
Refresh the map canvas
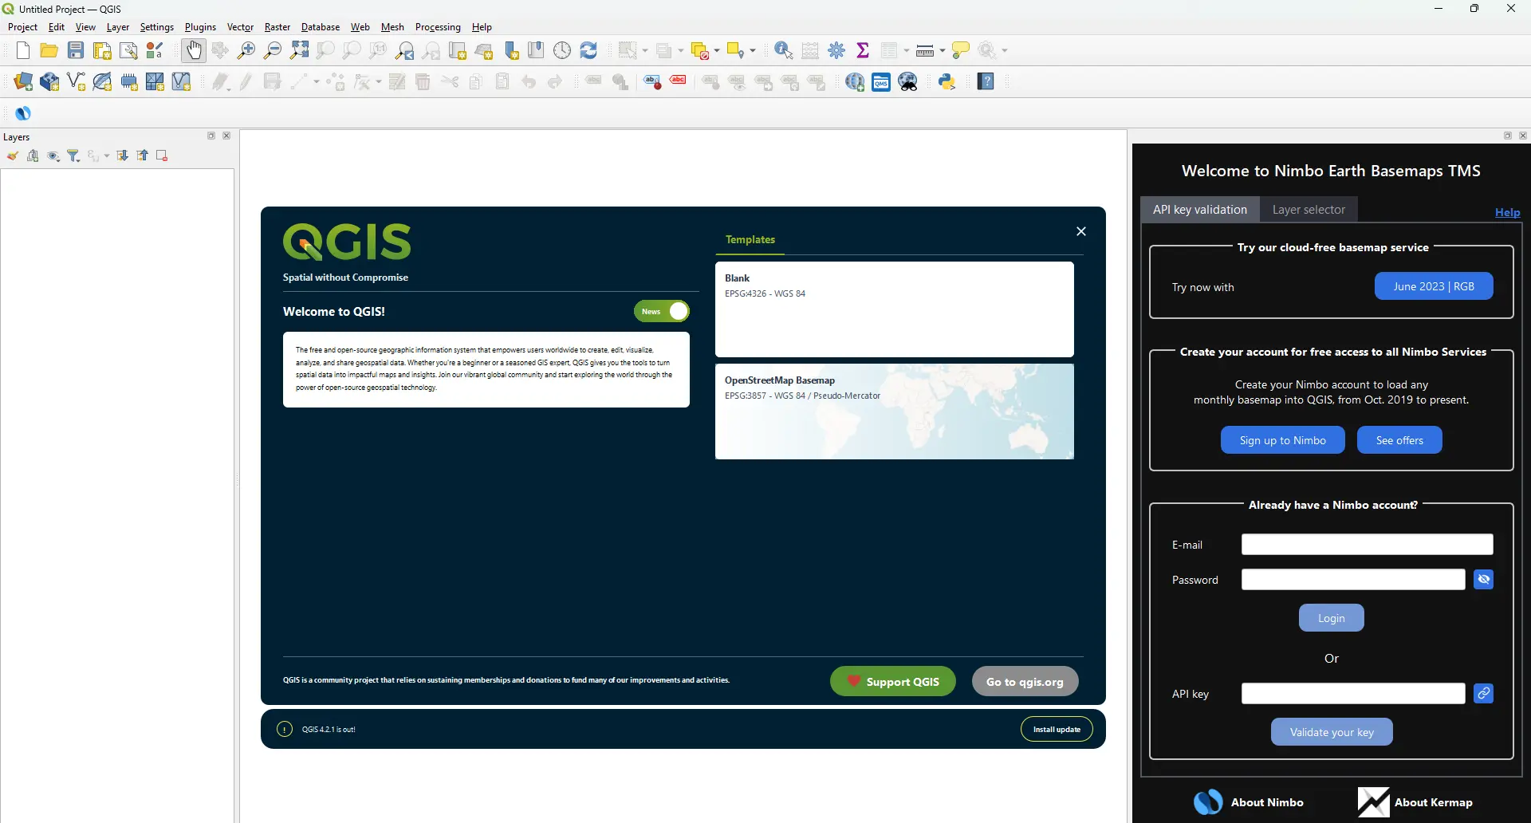pyautogui.click(x=588, y=50)
